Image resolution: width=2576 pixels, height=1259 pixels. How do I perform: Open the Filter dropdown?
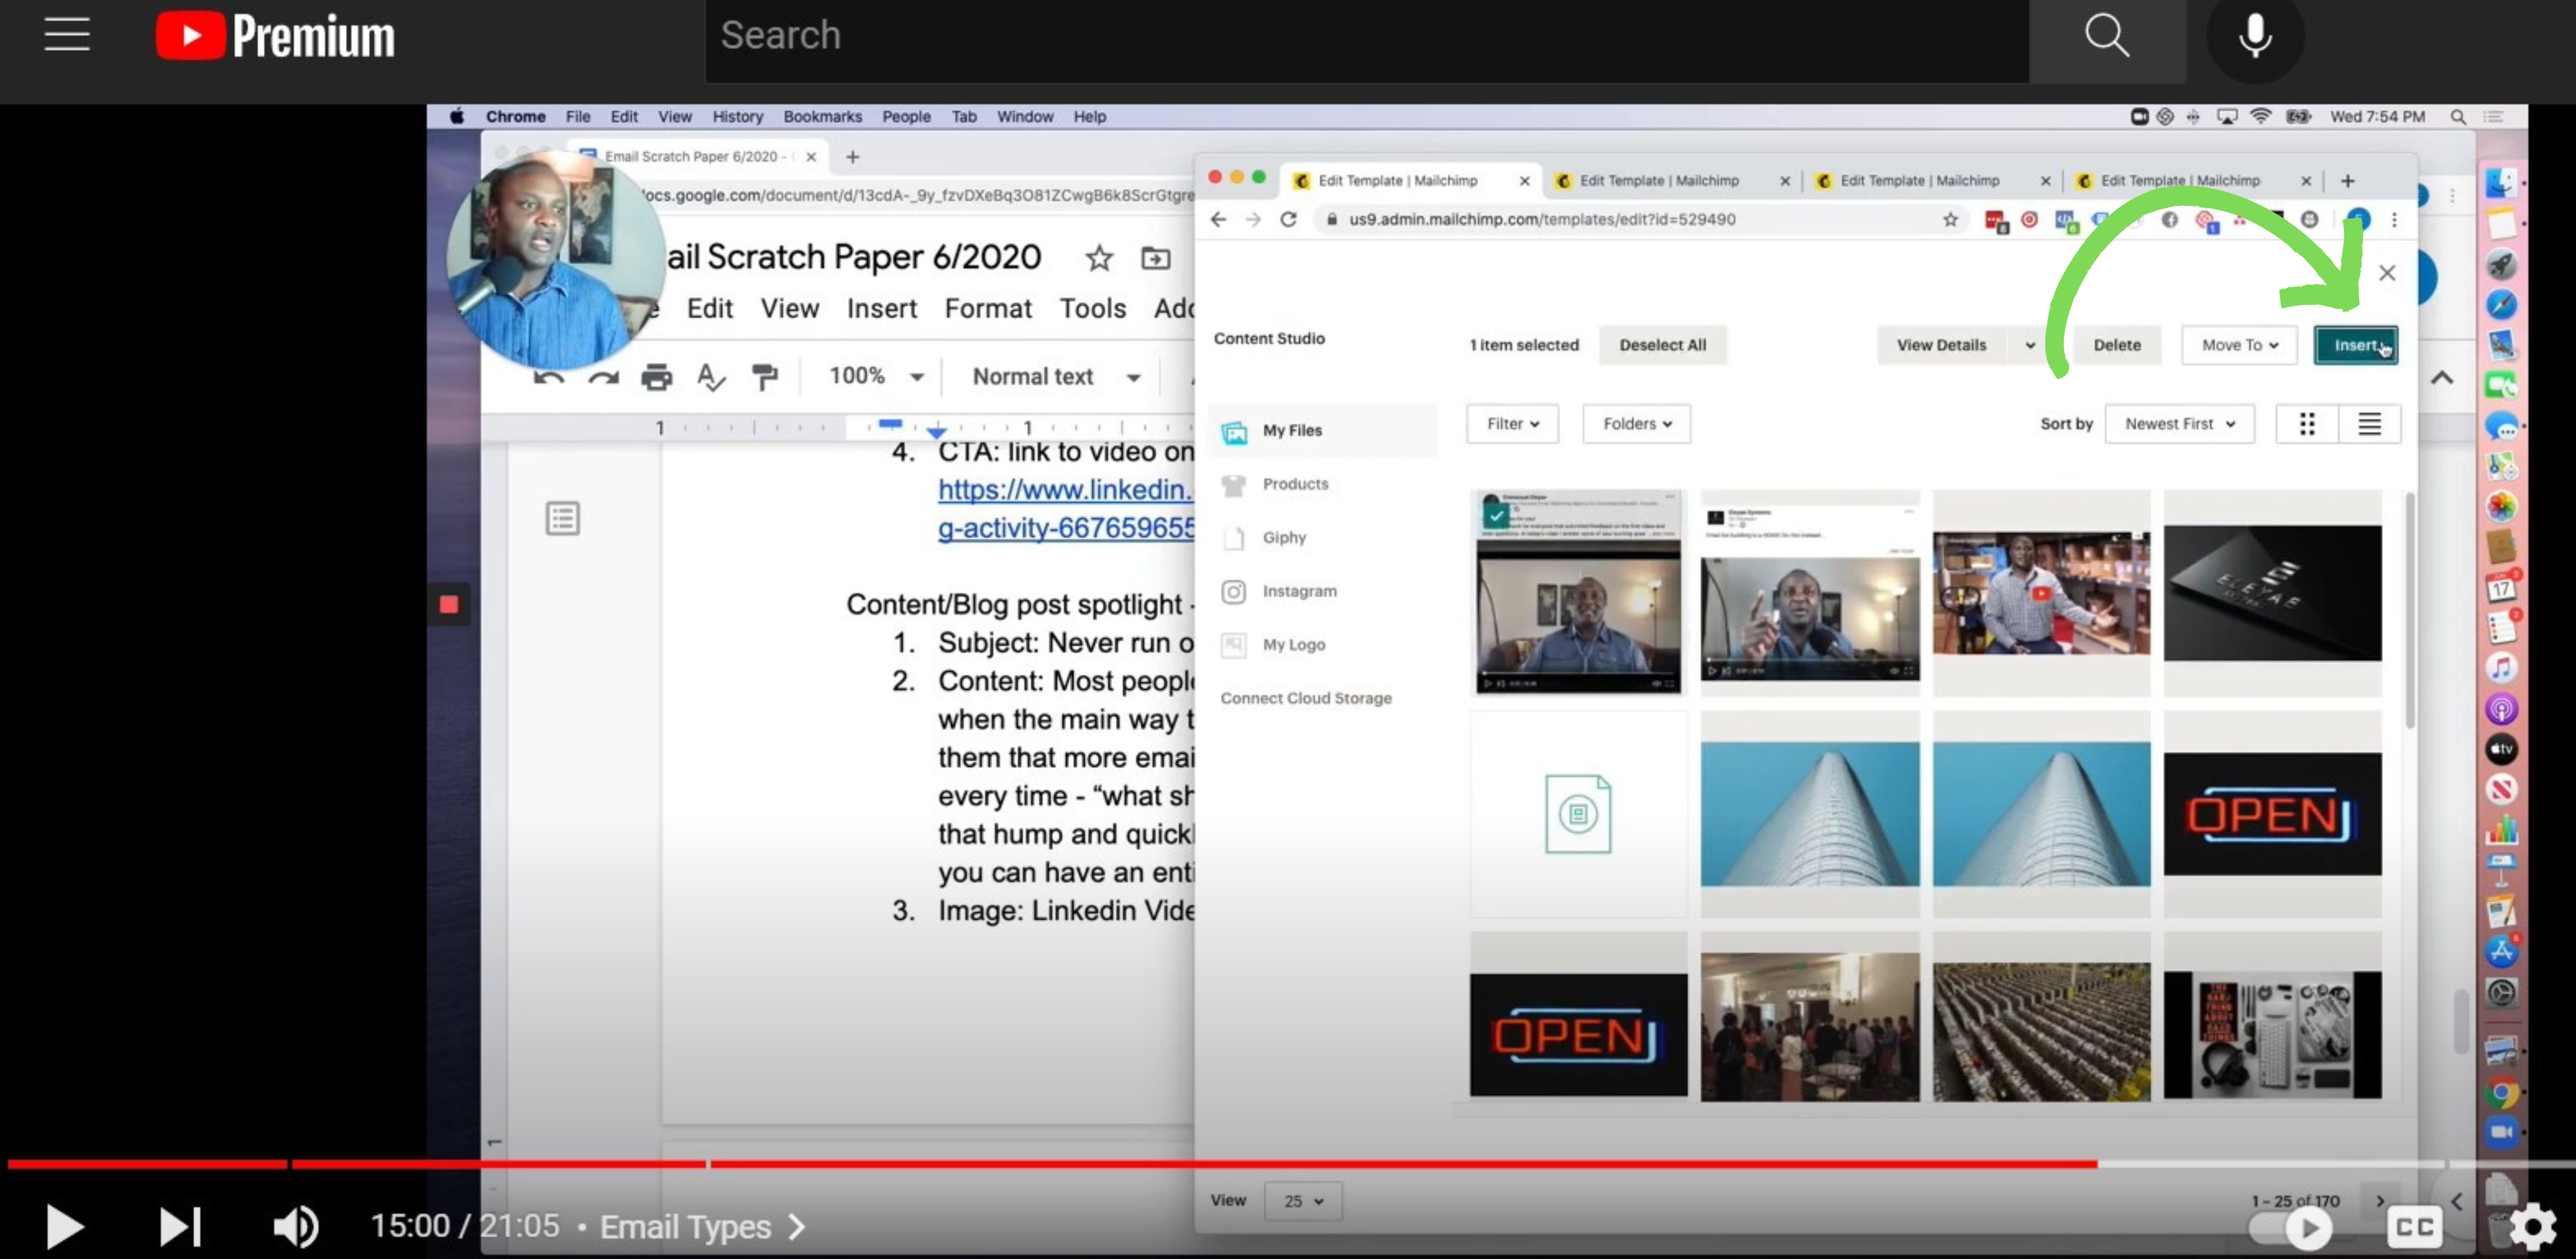[x=1511, y=424]
